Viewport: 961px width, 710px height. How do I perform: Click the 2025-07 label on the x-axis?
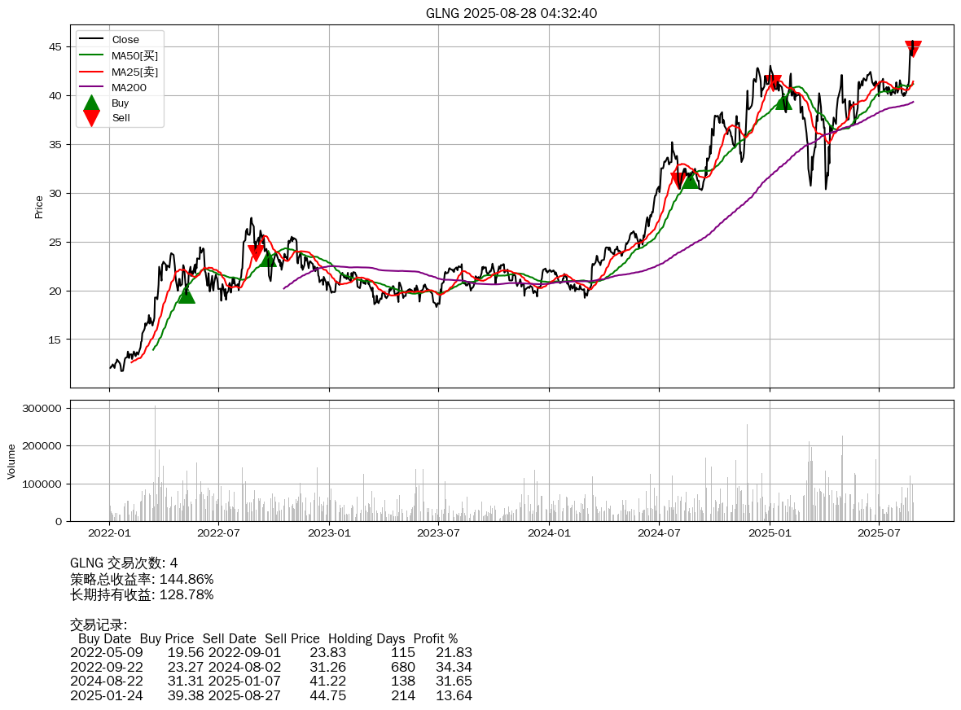coord(879,533)
